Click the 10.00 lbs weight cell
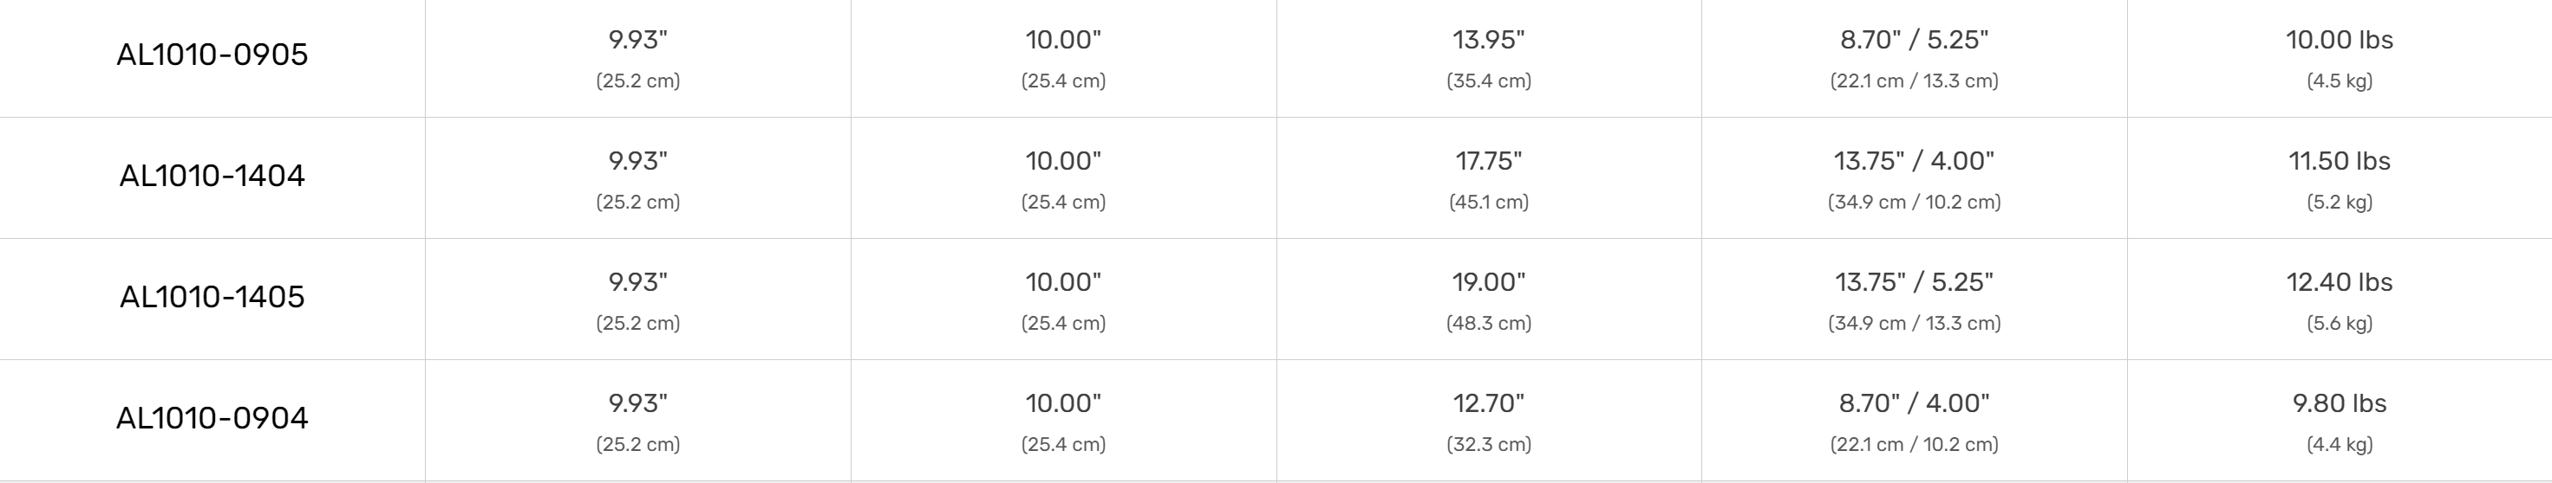The width and height of the screenshot is (2552, 483). 2339,41
